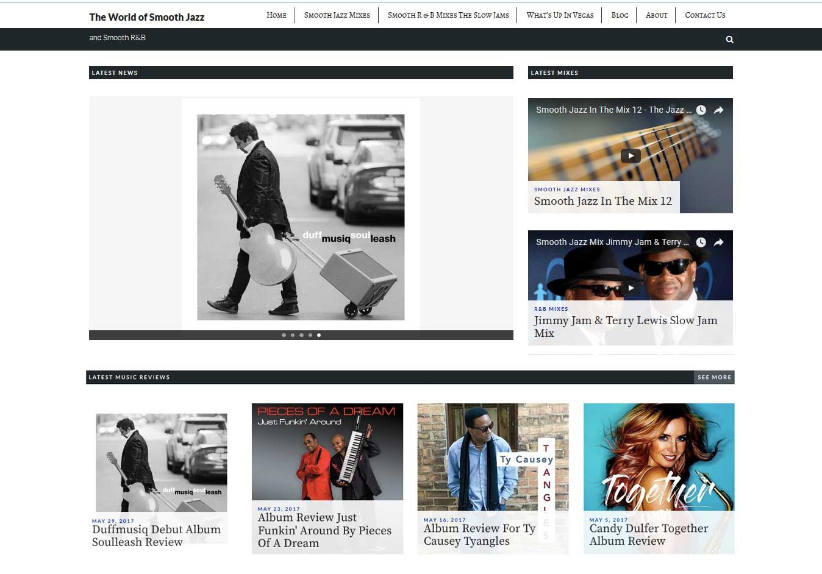
Task: Click The World of Smooth Jazz site title
Action: pyautogui.click(x=147, y=17)
